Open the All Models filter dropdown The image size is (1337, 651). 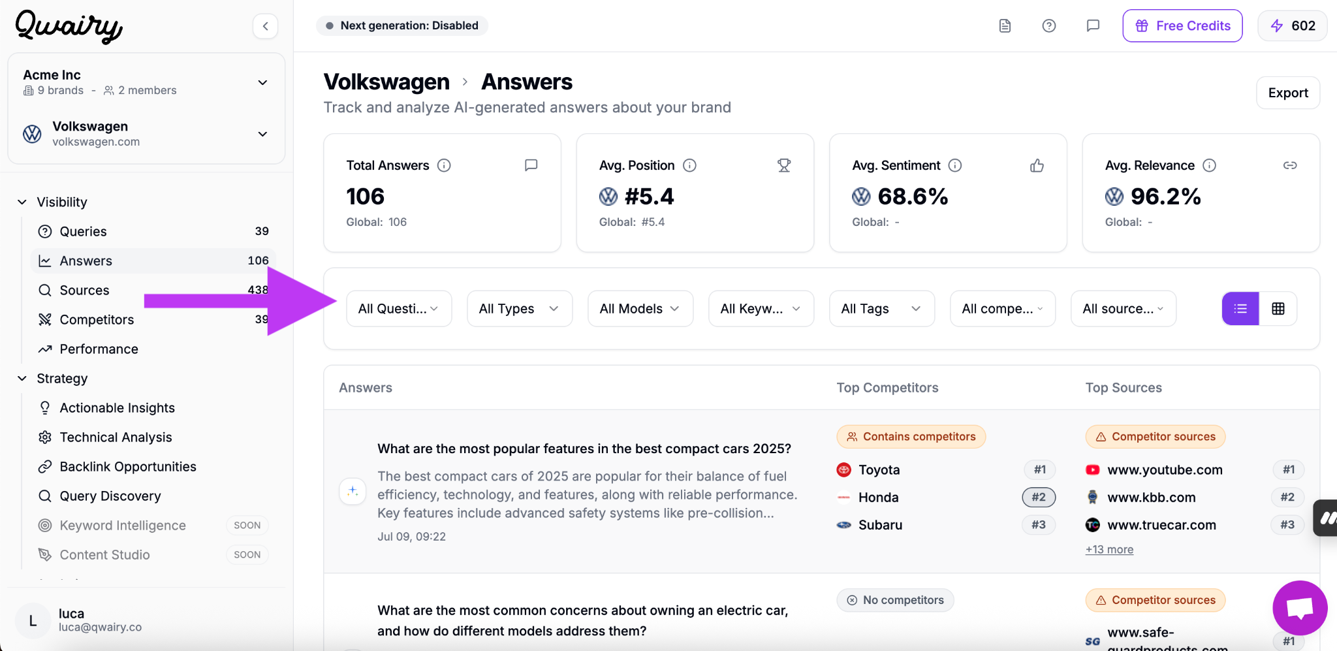pos(640,309)
